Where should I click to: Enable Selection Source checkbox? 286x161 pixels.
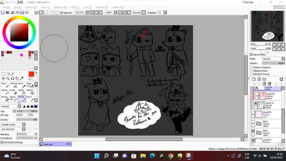251,74
